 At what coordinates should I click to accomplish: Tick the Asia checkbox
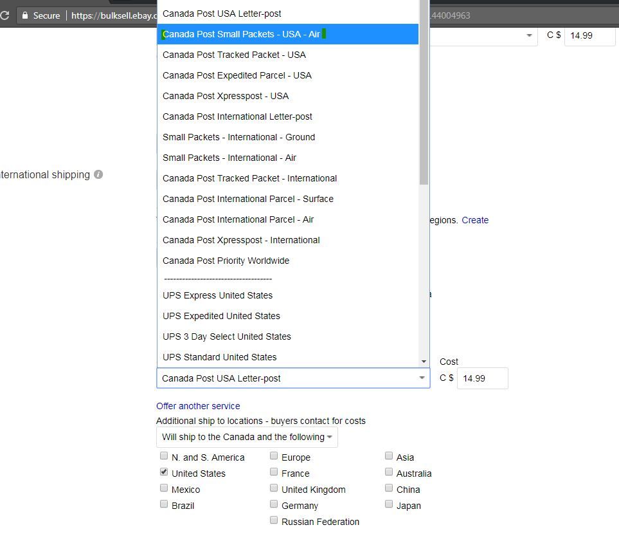point(389,456)
